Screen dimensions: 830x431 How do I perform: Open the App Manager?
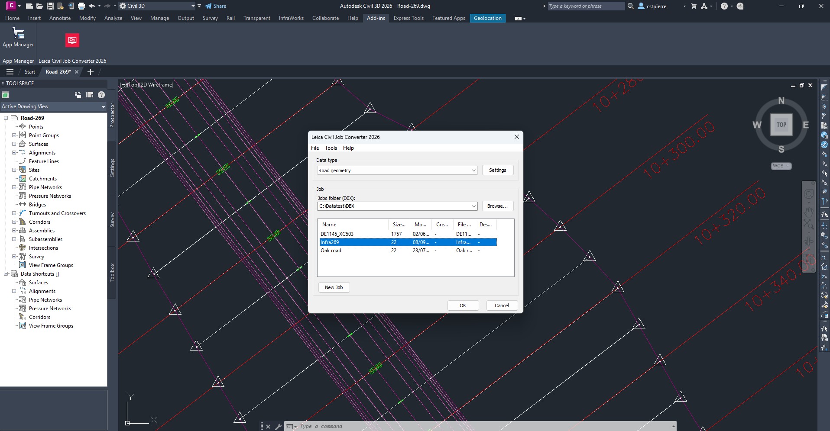point(18,37)
